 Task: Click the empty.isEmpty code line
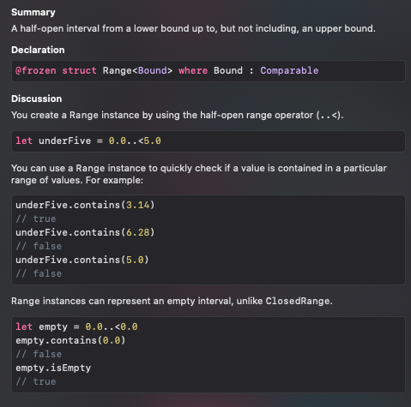(53, 368)
